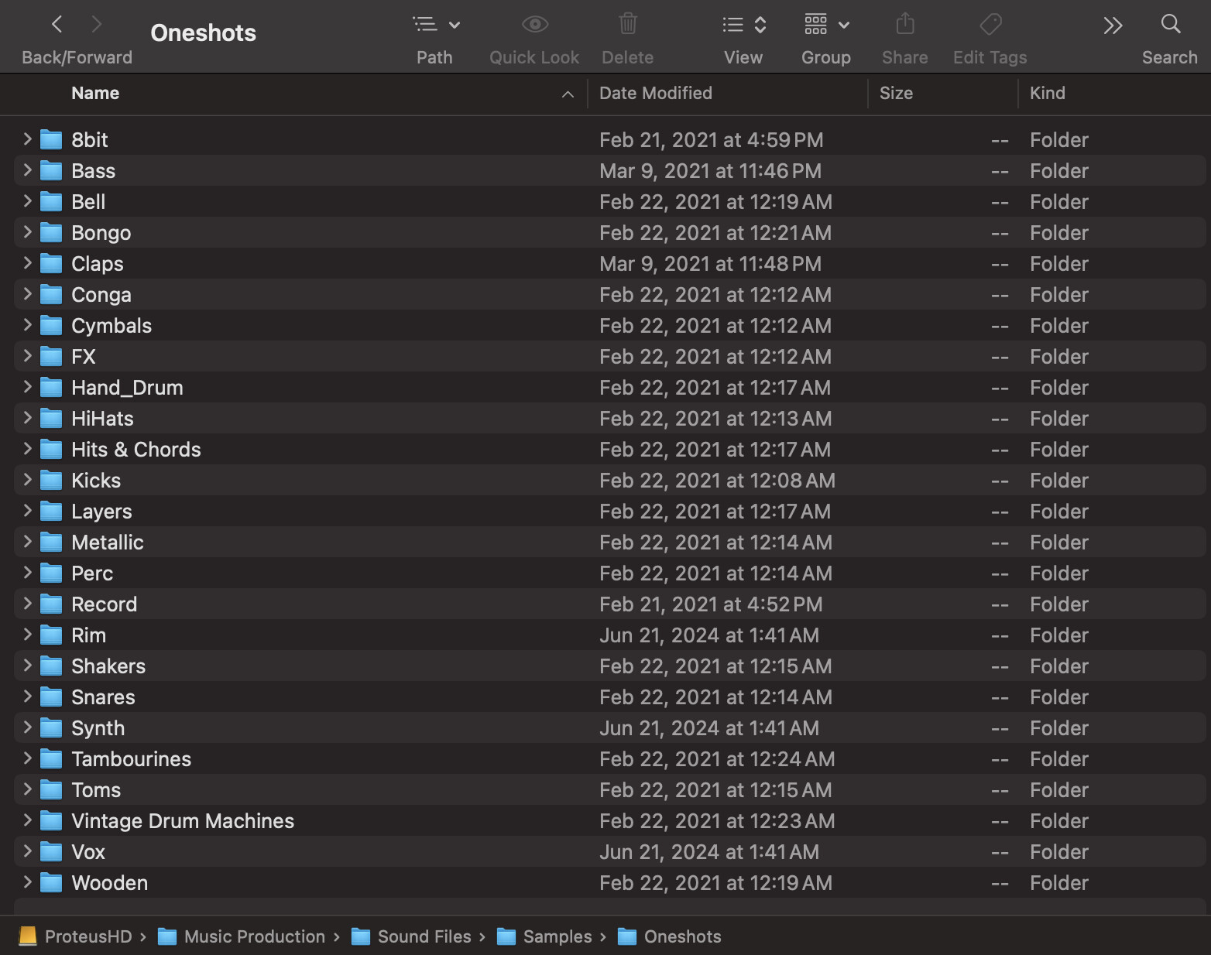Image resolution: width=1211 pixels, height=955 pixels.
Task: Select the Vintage Drum Machines folder icon
Action: 51,821
